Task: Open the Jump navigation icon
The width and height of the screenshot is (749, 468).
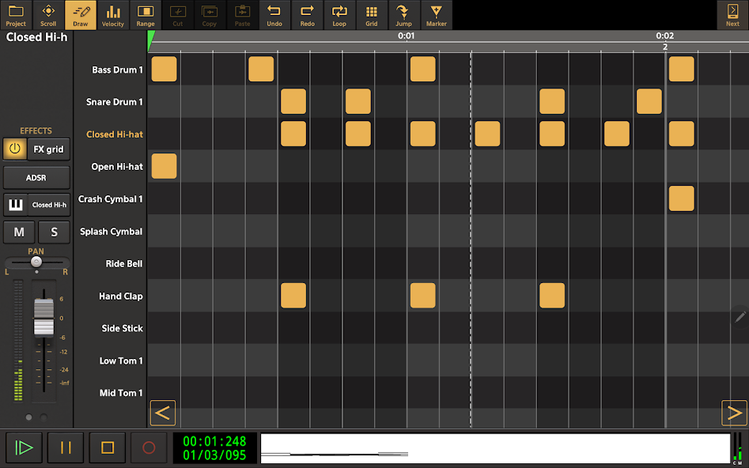Action: coord(404,15)
